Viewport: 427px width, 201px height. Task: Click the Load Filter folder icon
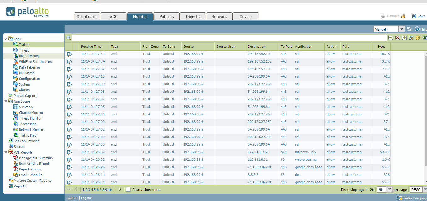[x=418, y=38]
